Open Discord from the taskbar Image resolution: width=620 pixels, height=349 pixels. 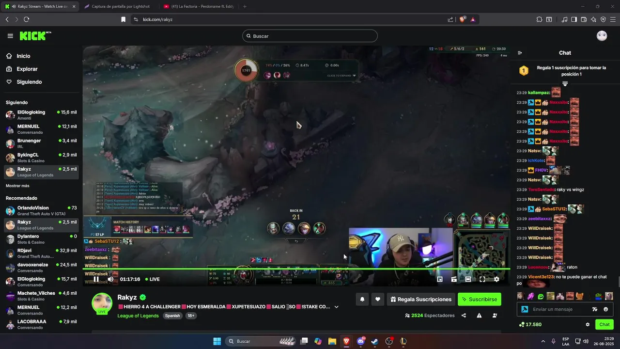360,341
